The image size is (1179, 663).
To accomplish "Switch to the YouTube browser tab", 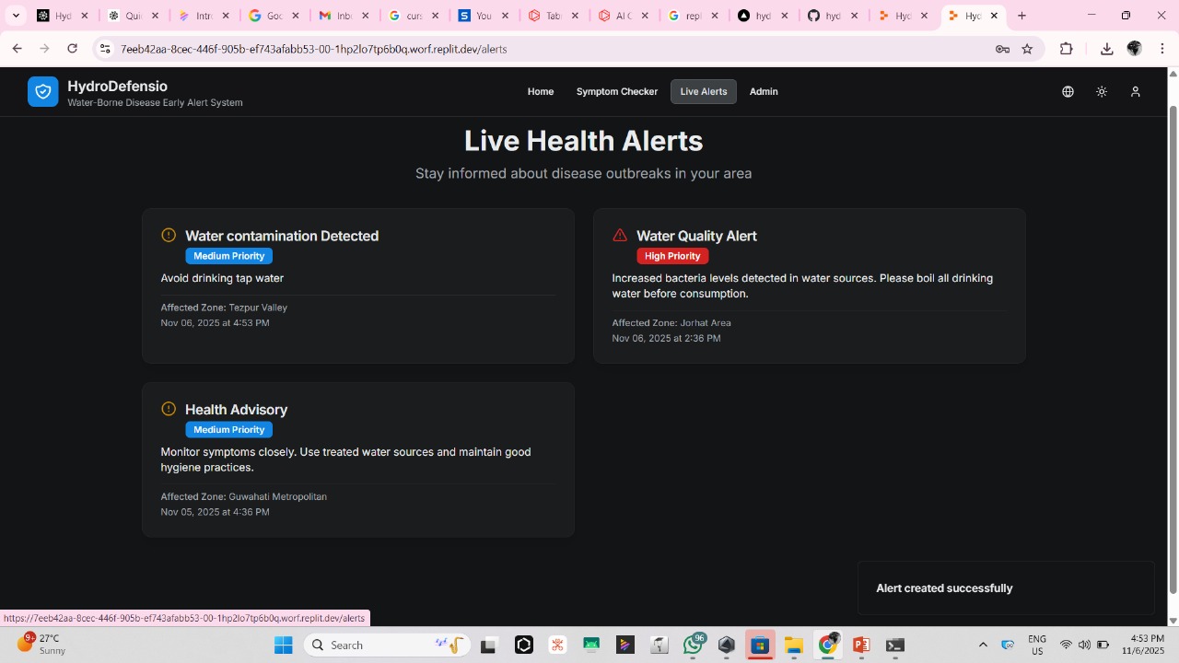I will (484, 15).
